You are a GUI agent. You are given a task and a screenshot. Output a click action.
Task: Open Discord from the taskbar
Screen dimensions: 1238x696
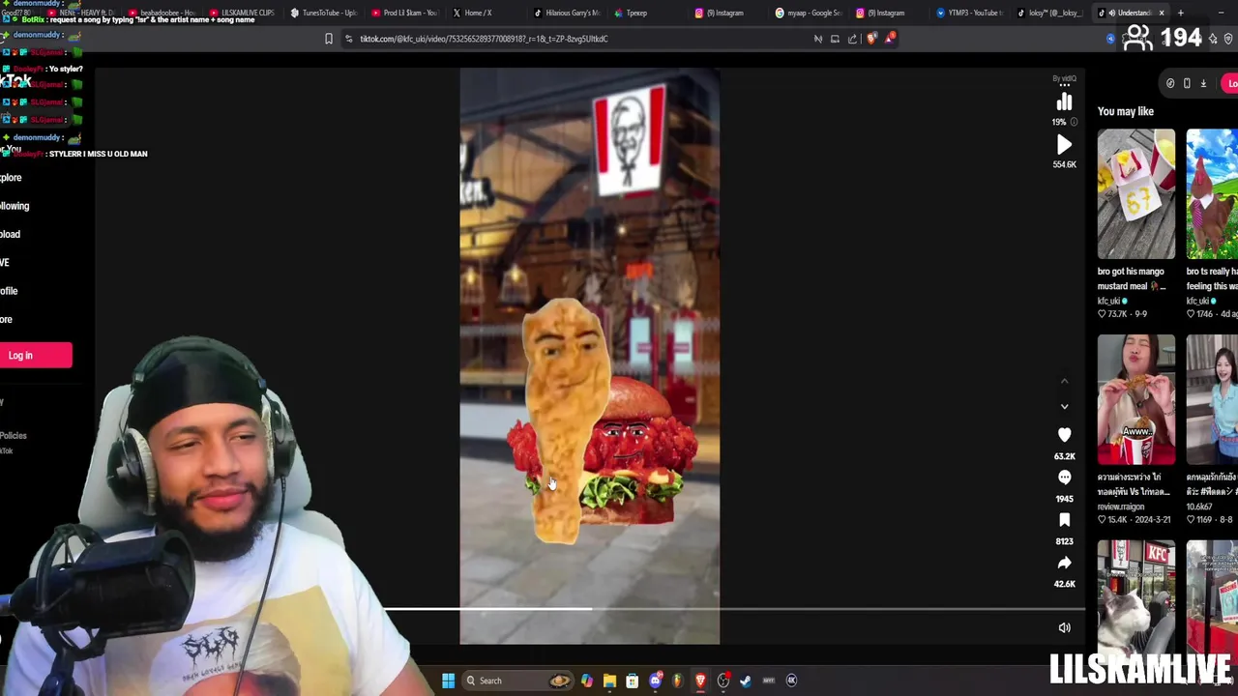[655, 681]
